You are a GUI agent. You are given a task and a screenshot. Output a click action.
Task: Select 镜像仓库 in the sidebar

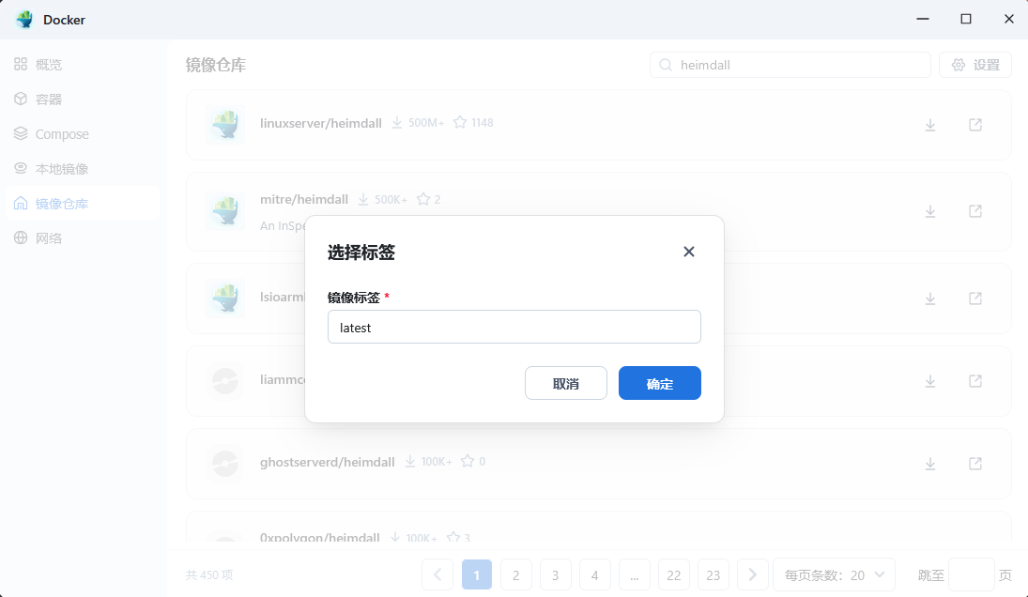click(x=82, y=203)
